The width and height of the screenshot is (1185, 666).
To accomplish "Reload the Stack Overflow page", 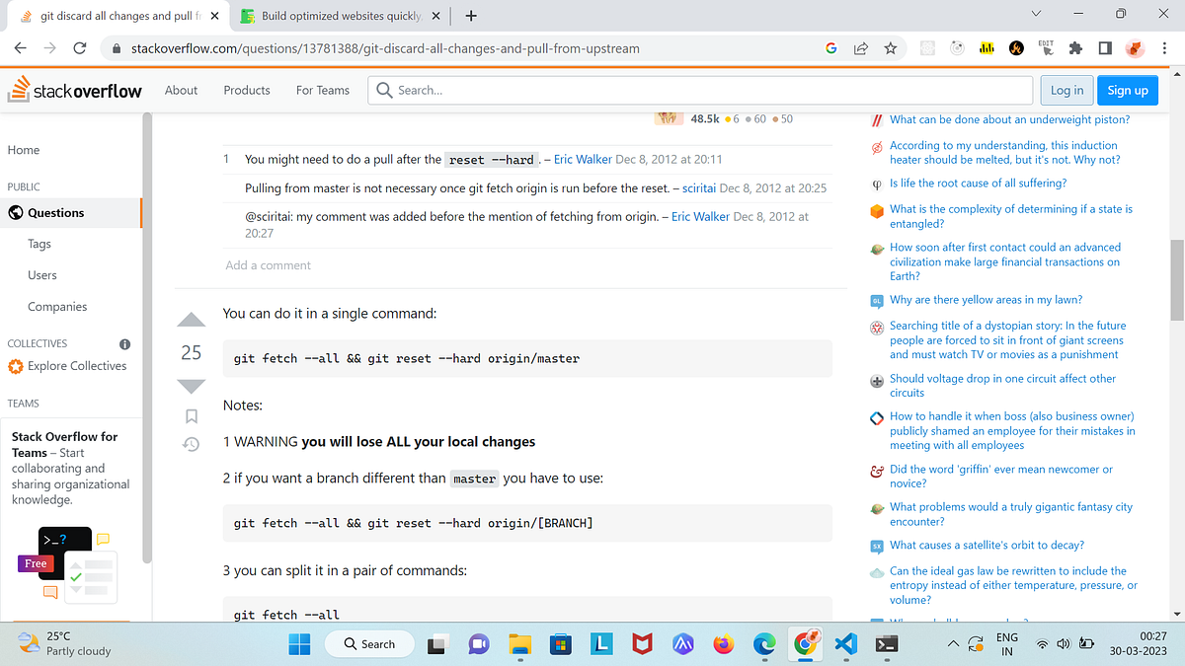I will pyautogui.click(x=80, y=47).
